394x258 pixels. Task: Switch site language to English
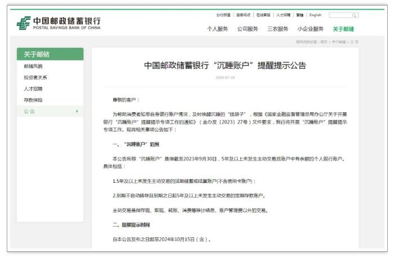coord(315,15)
